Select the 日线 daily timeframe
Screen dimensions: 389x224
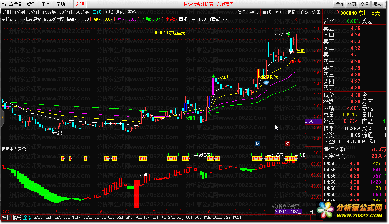pyautogui.click(x=97, y=12)
